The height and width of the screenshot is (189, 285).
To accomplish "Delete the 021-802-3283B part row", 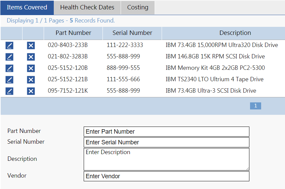I will click(31, 57).
